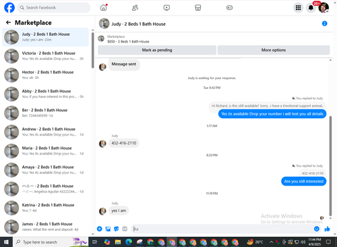
Task: Click the '432-416-2110' message from Judy
Action: (x=124, y=143)
